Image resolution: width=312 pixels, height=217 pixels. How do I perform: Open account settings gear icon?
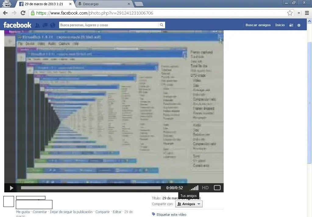point(299,25)
